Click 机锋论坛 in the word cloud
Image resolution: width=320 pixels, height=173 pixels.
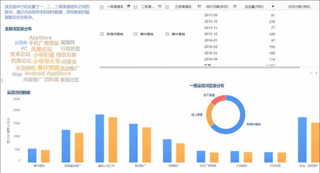tap(21, 60)
